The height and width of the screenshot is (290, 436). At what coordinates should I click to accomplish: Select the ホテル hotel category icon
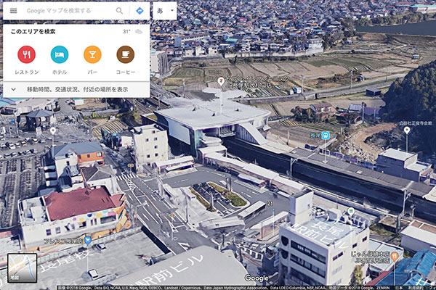[x=60, y=54]
